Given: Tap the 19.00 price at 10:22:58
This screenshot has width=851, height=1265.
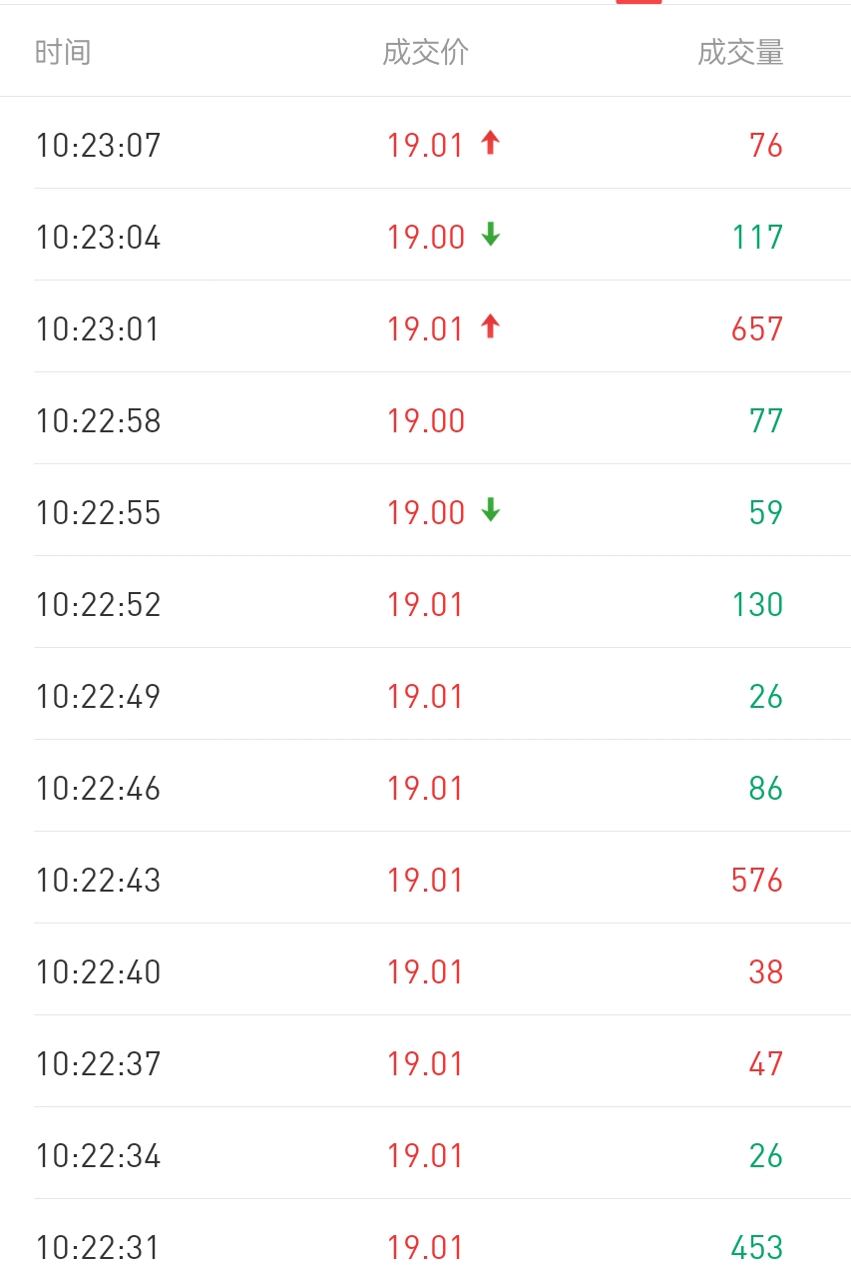Looking at the screenshot, I should (x=426, y=421).
